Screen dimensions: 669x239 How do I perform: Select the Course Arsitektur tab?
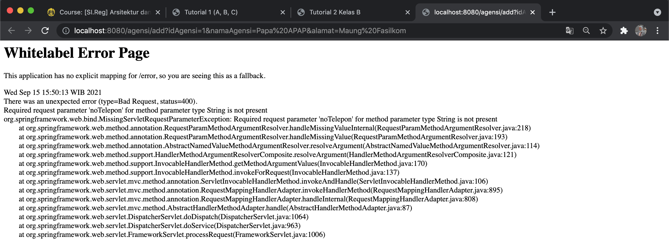[x=105, y=12]
